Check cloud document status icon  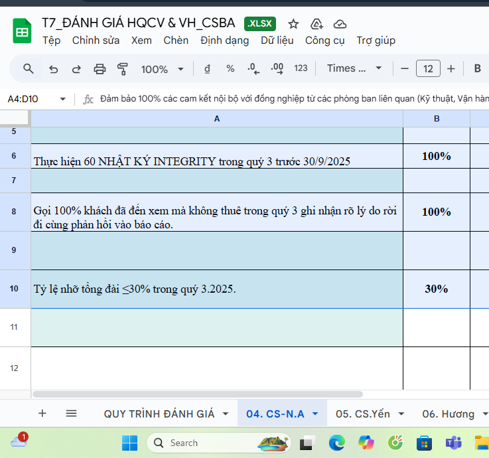(340, 24)
